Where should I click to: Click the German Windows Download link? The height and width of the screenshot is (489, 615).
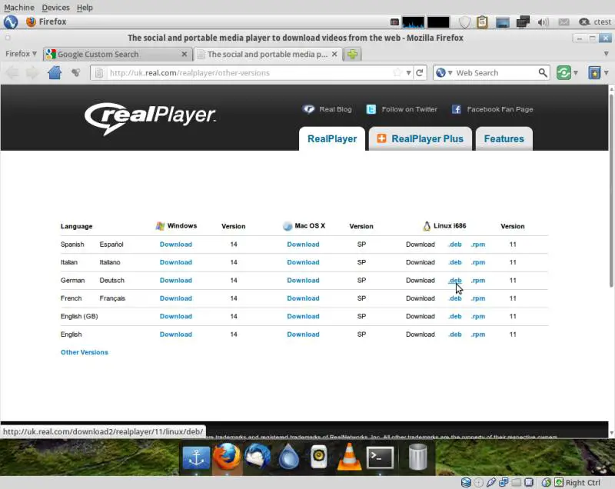pyautogui.click(x=176, y=281)
